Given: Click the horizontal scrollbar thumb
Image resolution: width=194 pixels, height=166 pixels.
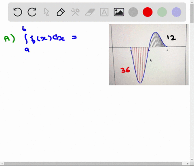Looking at the screenshot, I should [93, 164].
